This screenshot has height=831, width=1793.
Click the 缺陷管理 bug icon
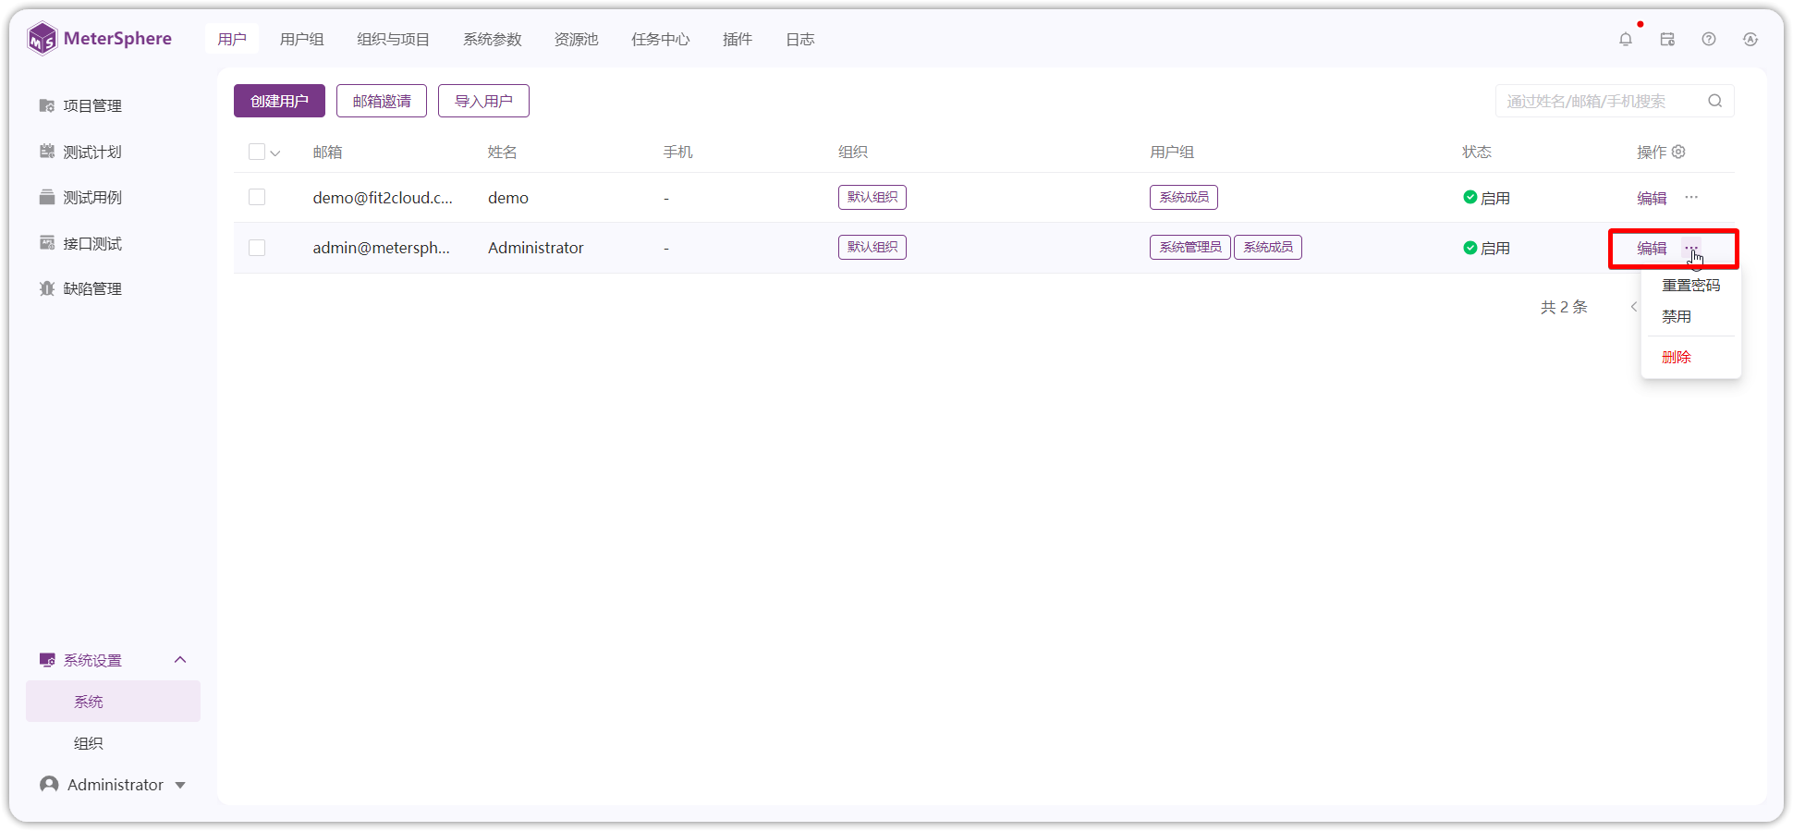[x=47, y=288]
